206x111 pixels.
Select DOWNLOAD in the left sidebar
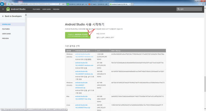pos(6,24)
